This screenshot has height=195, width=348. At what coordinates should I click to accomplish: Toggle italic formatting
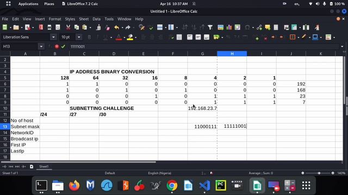point(97,37)
